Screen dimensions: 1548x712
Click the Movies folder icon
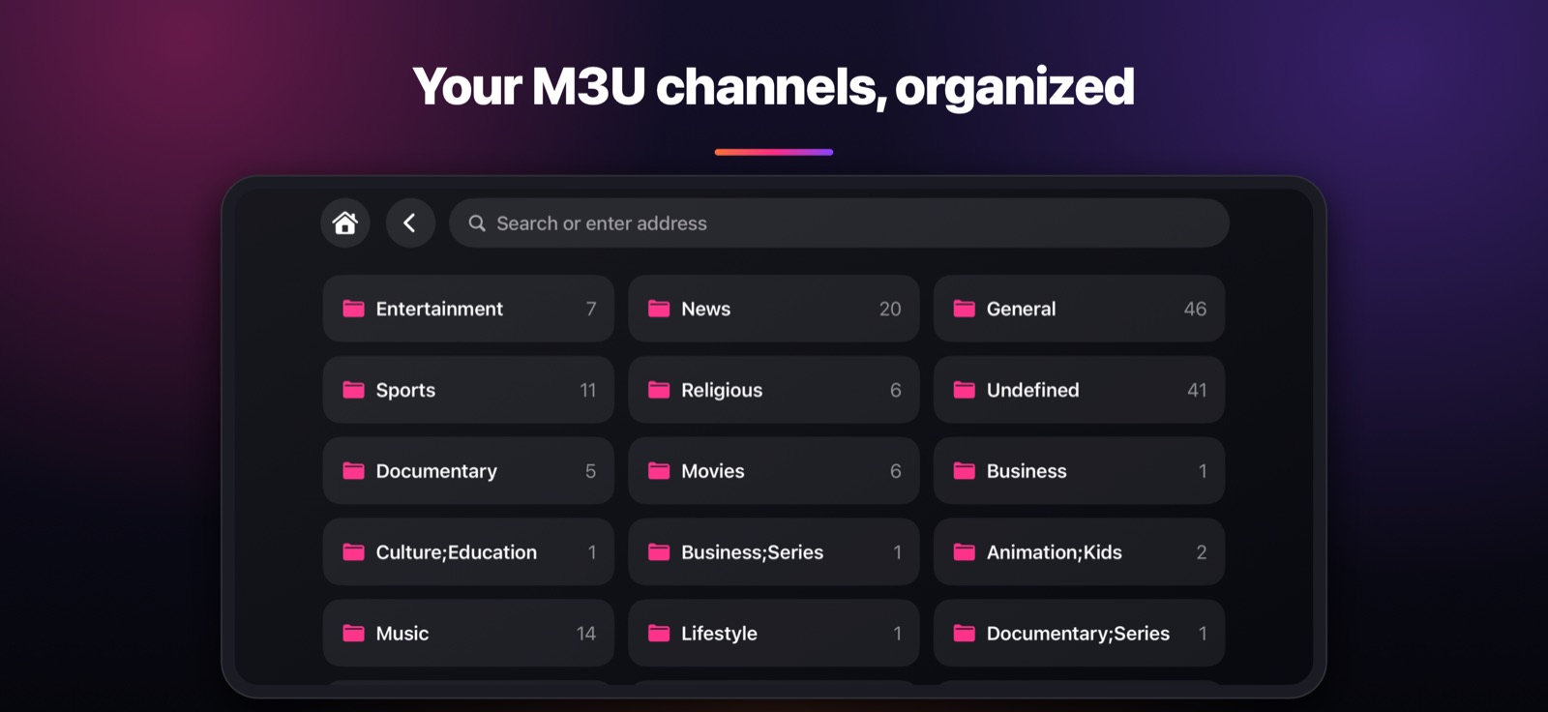659,471
